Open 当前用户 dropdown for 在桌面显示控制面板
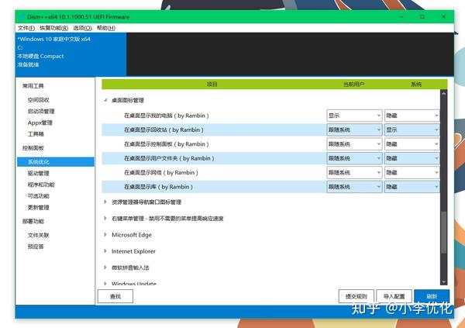 (354, 144)
